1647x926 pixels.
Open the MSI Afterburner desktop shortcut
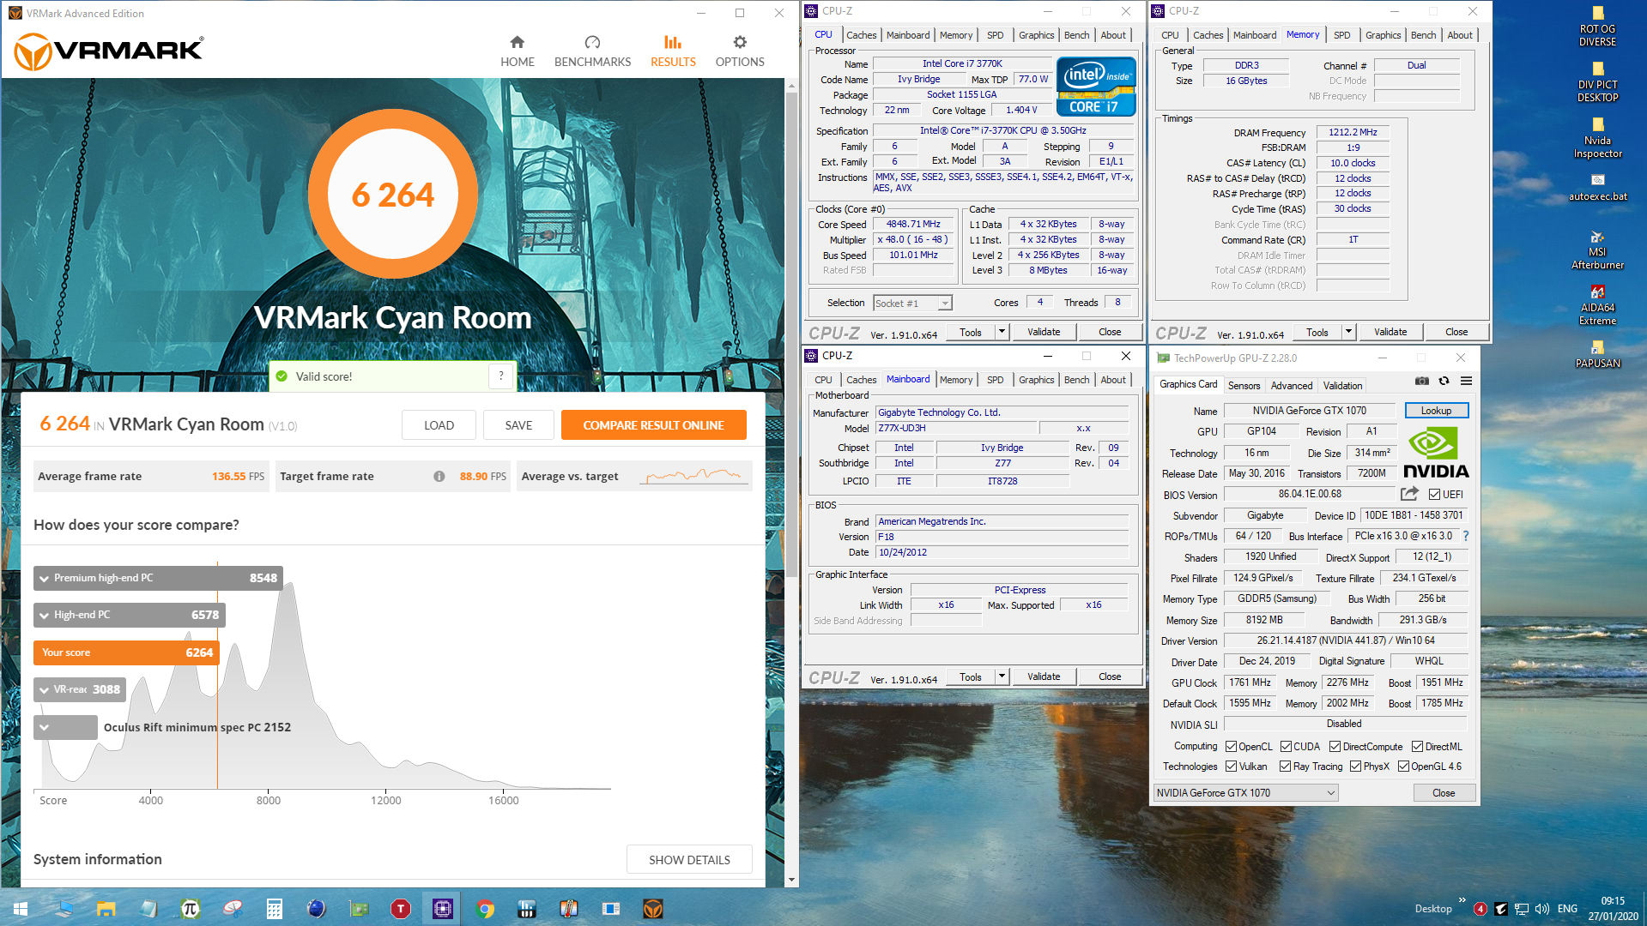[1597, 250]
